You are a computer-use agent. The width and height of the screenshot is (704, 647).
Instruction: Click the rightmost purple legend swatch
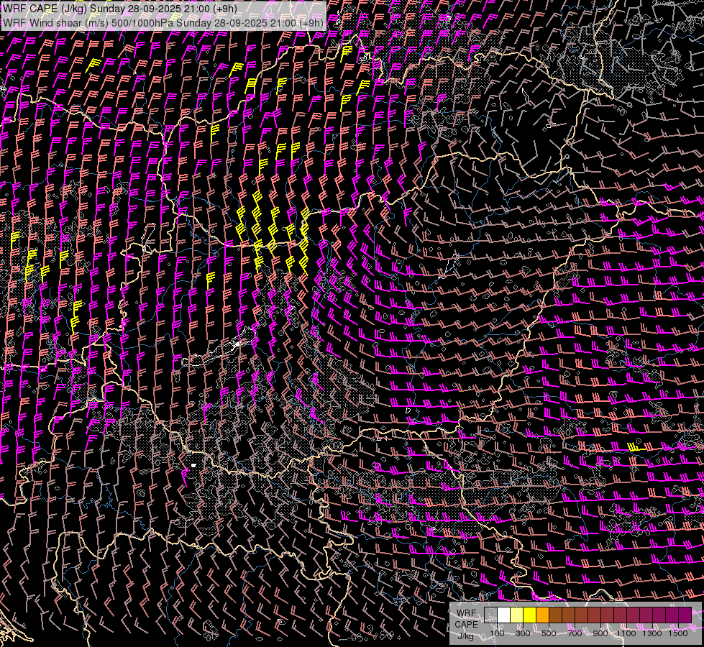point(685,615)
